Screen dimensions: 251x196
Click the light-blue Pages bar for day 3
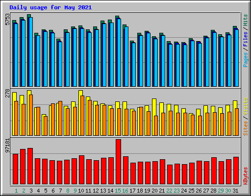click(31, 52)
